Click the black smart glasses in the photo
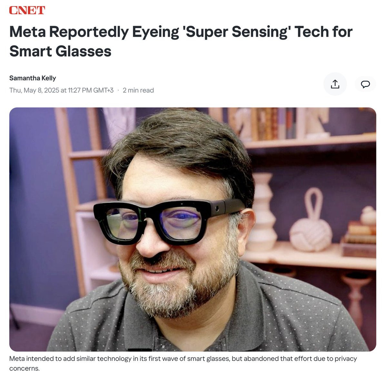387x376 pixels. 168,221
